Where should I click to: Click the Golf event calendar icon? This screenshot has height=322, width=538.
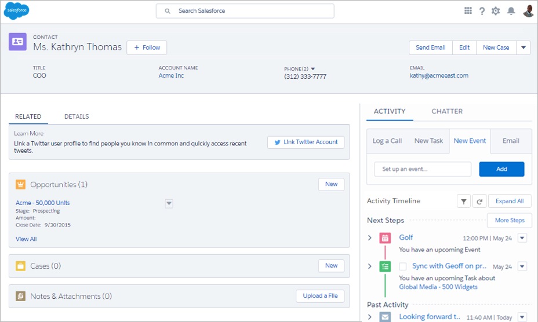pos(385,238)
